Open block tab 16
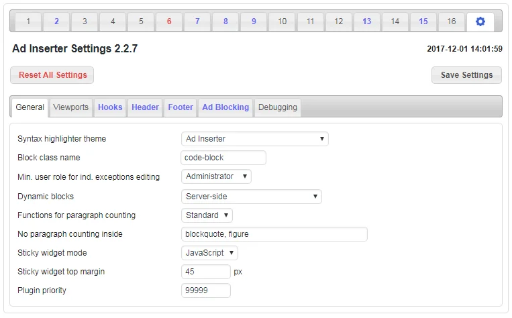The height and width of the screenshot is (318, 512). (x=452, y=21)
